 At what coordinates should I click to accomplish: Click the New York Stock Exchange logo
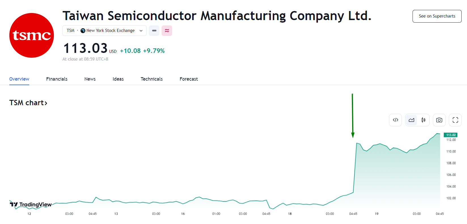click(83, 31)
